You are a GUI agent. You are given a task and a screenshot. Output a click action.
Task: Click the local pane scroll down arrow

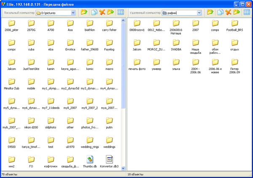pyautogui.click(x=123, y=168)
